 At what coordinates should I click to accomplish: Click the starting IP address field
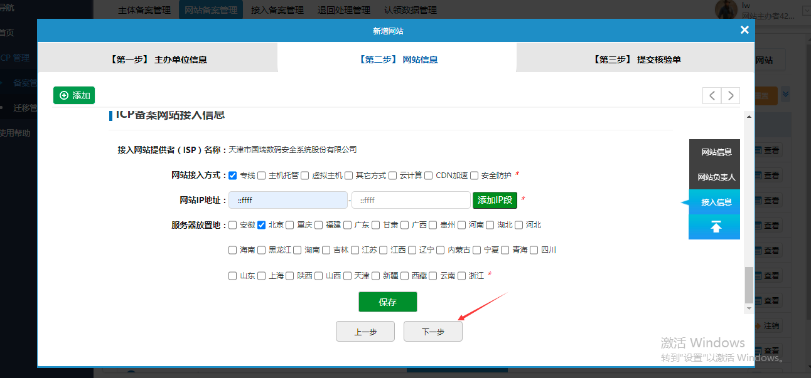tap(287, 200)
